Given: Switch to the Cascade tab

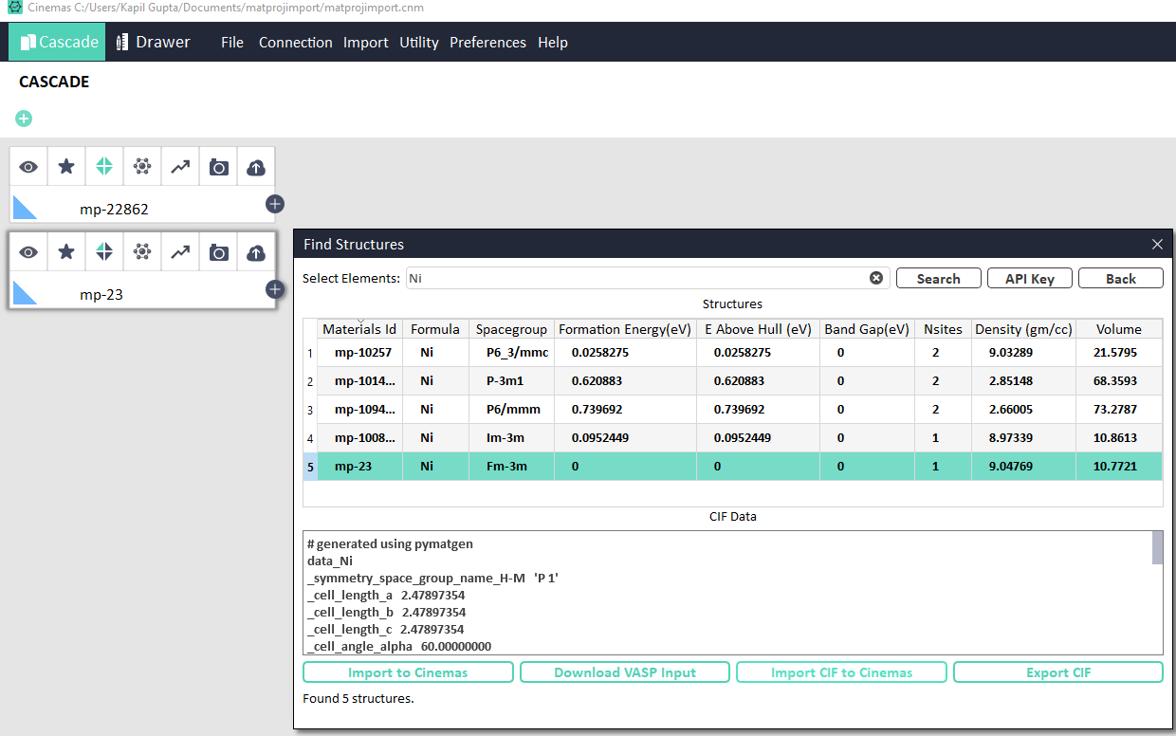Looking at the screenshot, I should pos(58,42).
